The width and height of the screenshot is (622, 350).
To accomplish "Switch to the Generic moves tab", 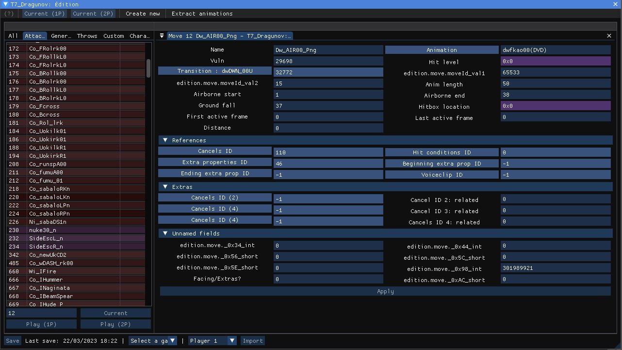I will click(x=61, y=36).
